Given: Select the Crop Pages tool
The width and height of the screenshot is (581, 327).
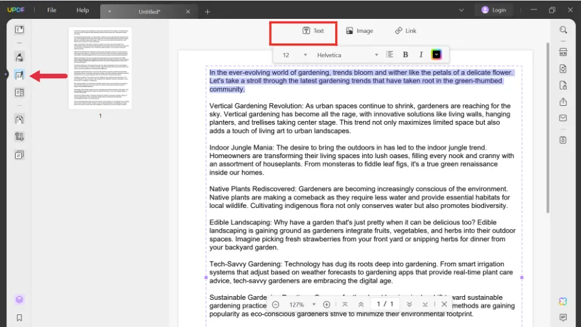Looking at the screenshot, I should pos(20,137).
